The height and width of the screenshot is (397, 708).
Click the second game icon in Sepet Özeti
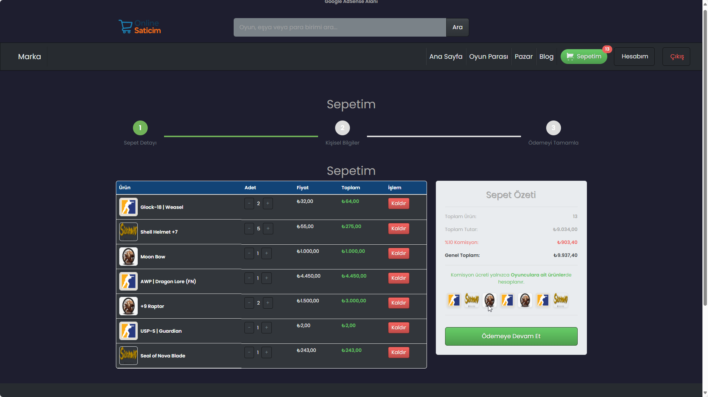pos(472,300)
